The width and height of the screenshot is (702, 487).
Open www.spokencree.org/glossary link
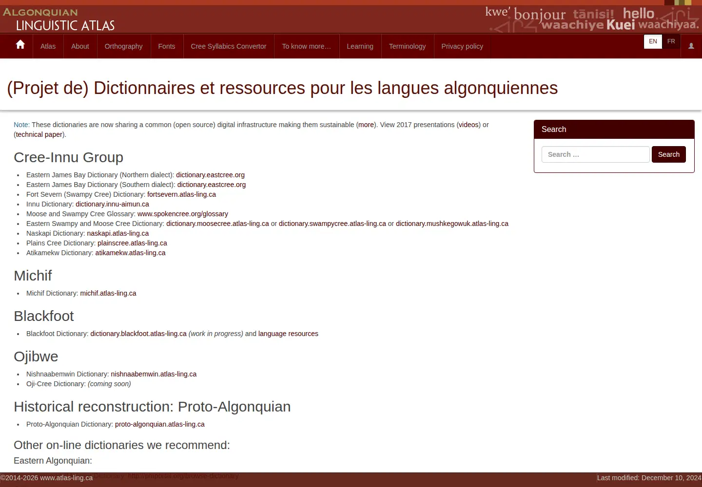point(183,214)
